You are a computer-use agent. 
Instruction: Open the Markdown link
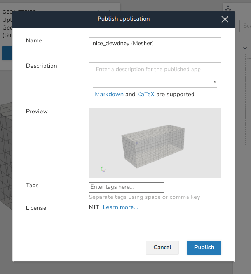pyautogui.click(x=109, y=94)
